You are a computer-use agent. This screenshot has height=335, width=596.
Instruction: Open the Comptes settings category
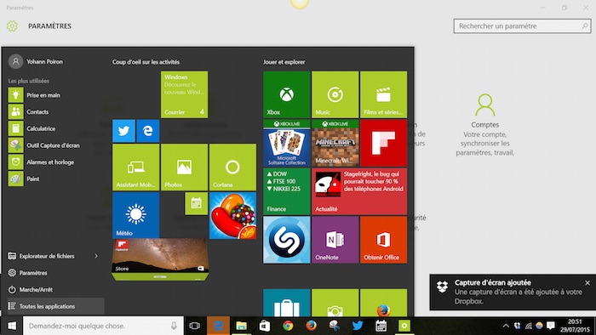(485, 125)
